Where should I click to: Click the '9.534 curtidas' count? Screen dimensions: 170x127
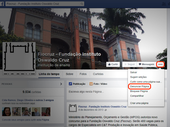32,92
